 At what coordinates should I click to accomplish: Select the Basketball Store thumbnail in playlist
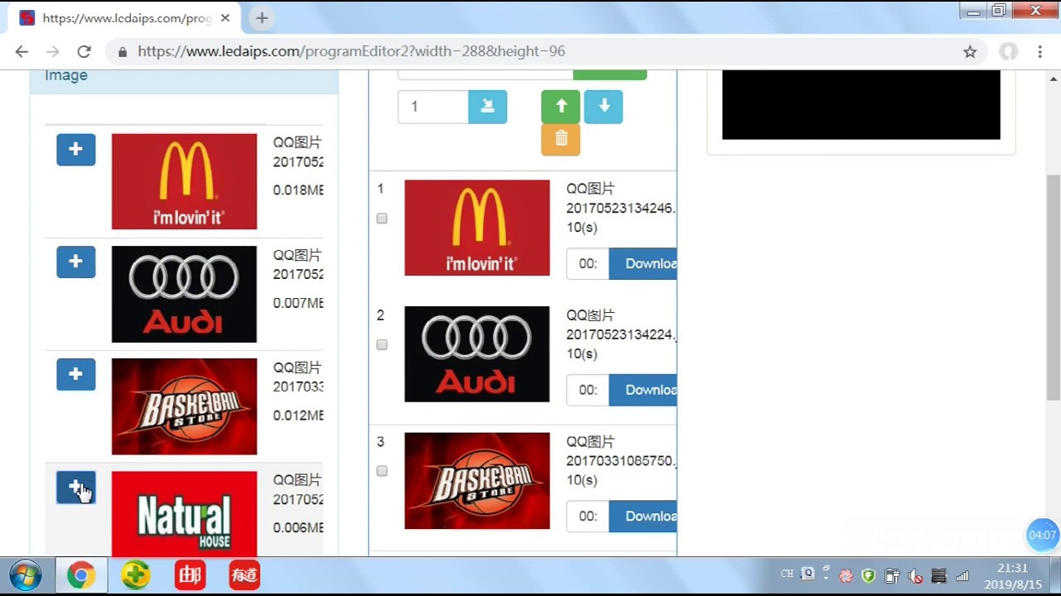(477, 481)
